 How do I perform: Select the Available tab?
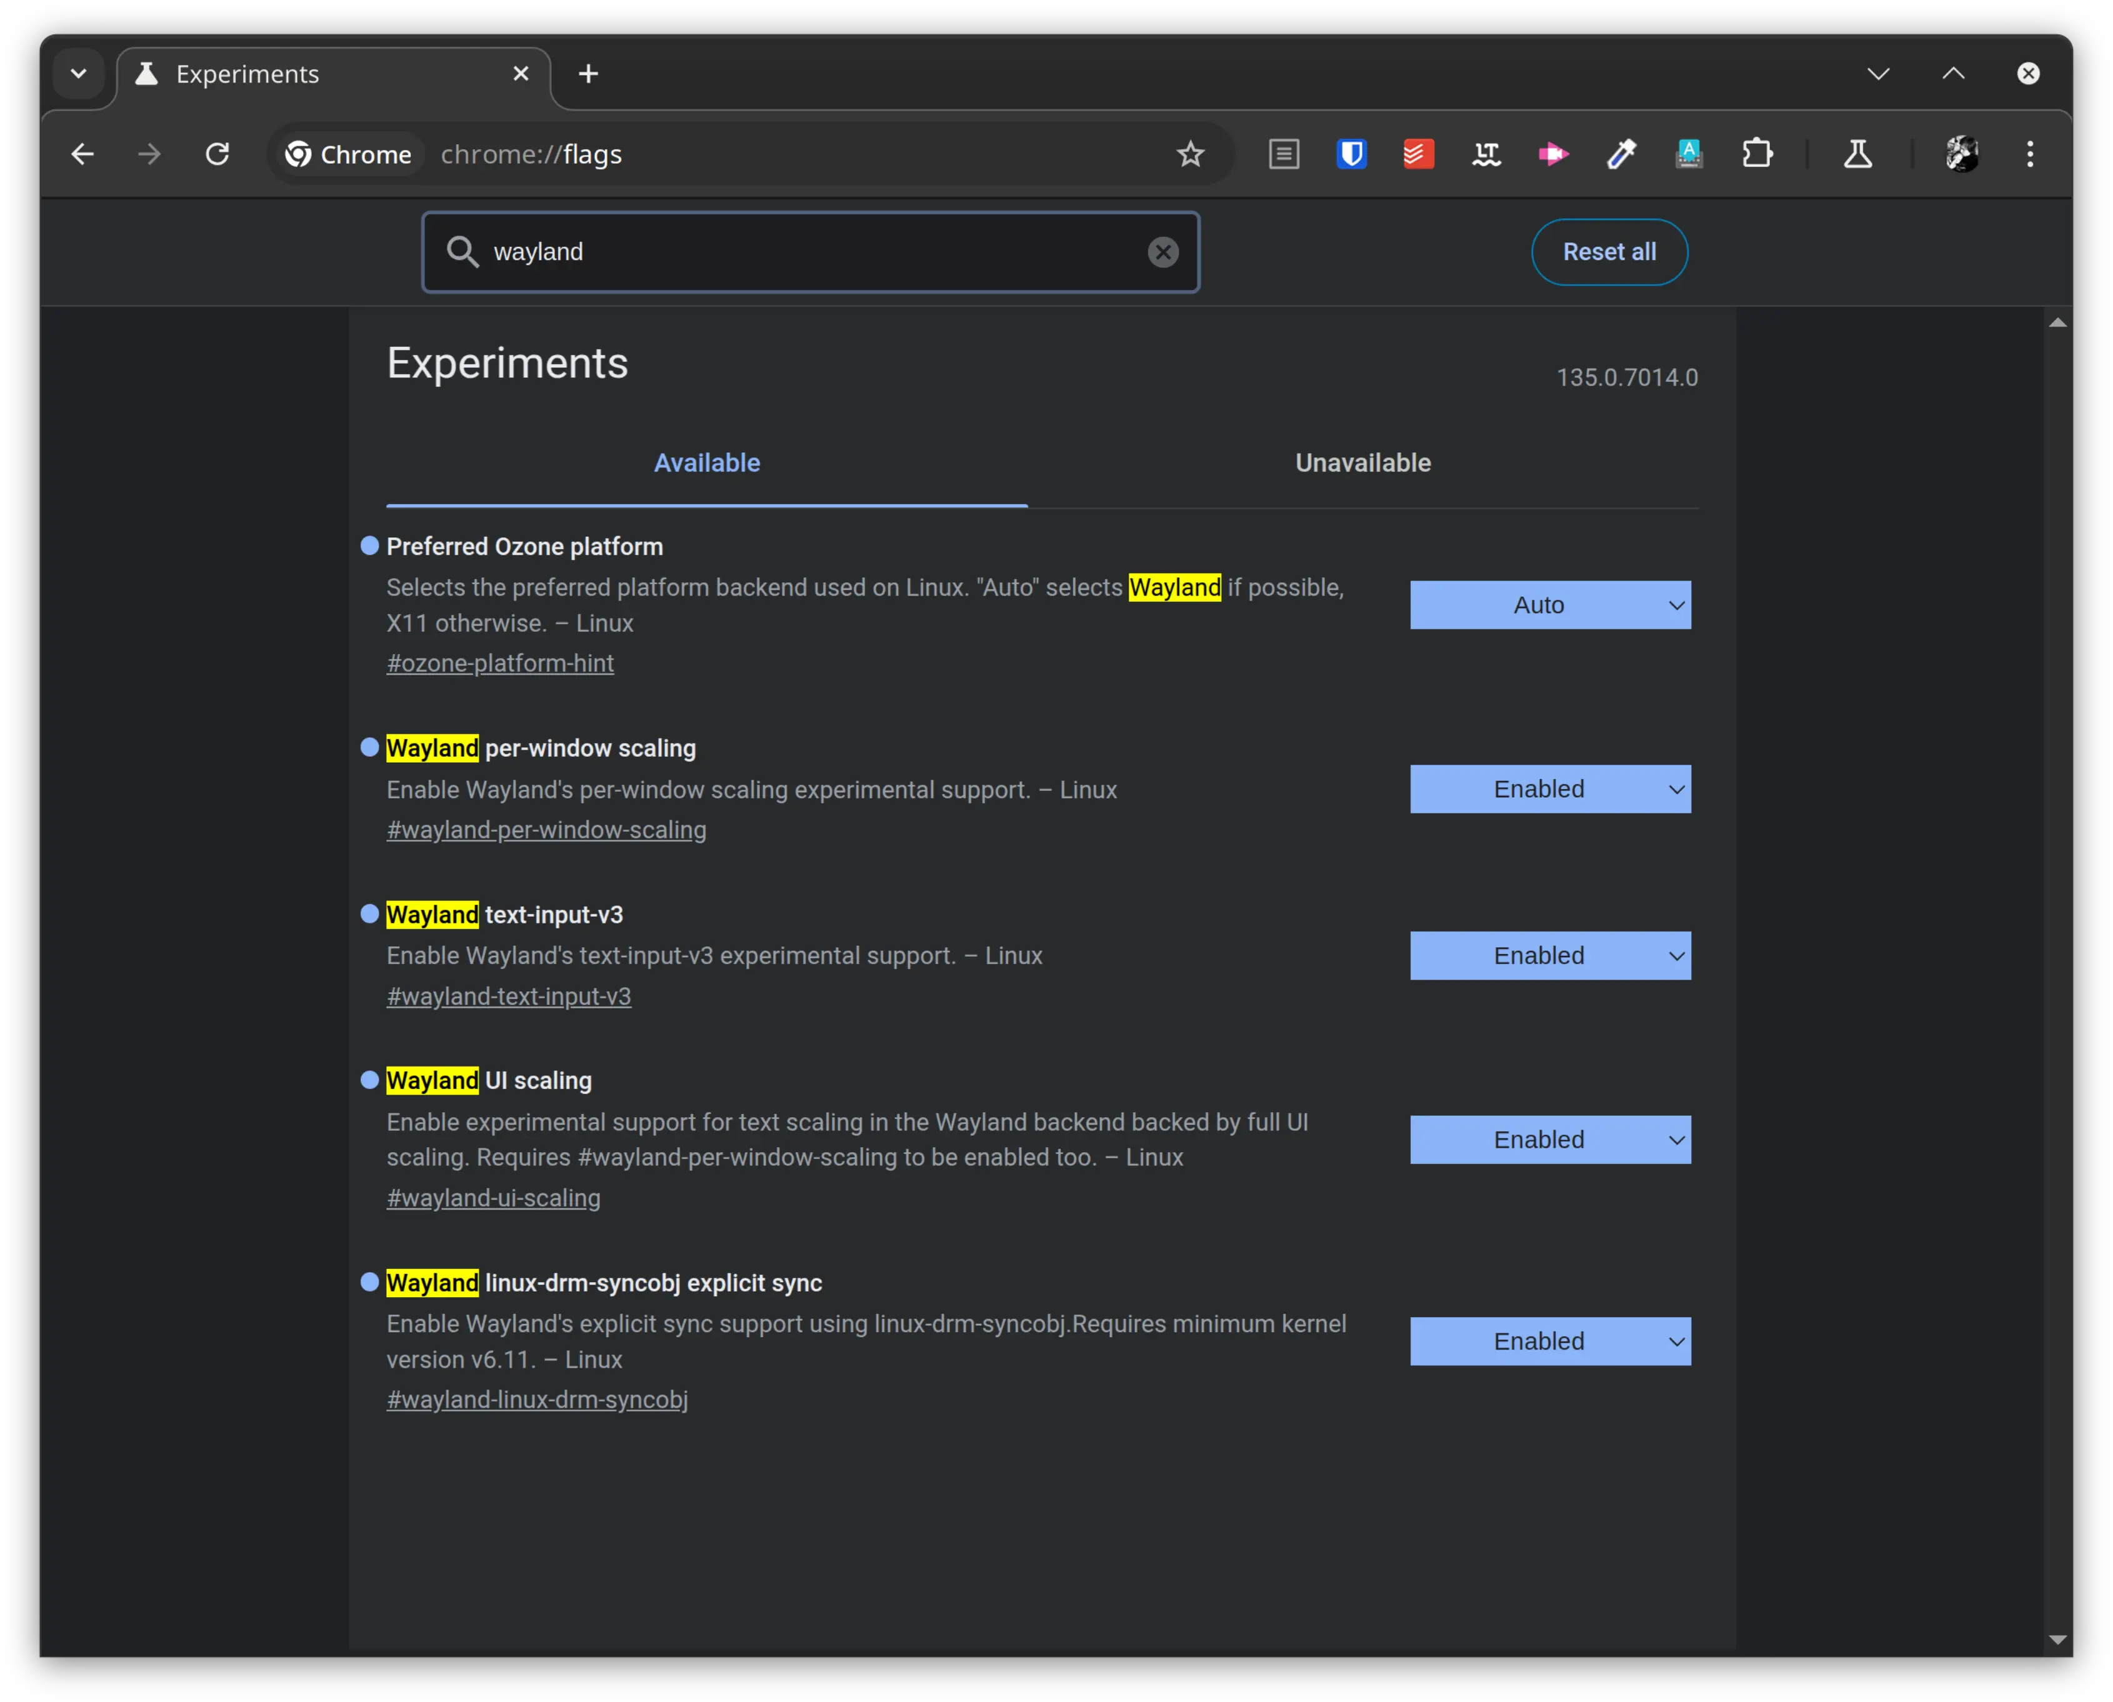(706, 462)
